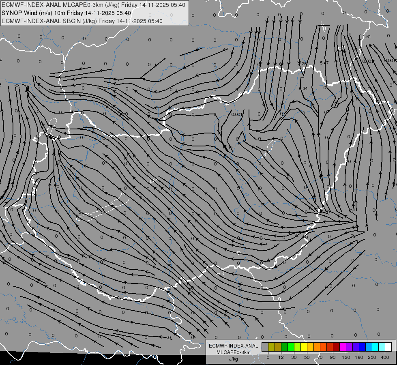Click the J/kg unit label in legend
Image resolution: width=397 pixels, height=365 pixels.
tap(234, 359)
